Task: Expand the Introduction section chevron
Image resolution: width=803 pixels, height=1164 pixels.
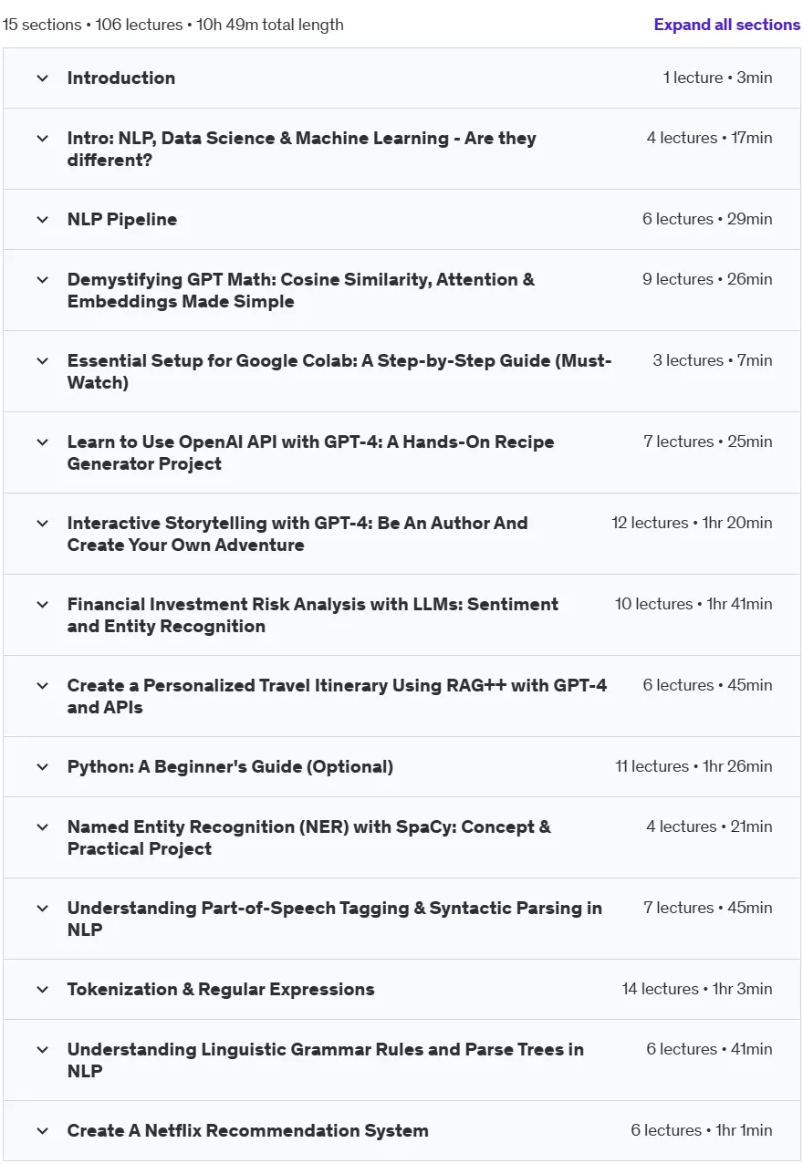Action: (42, 78)
